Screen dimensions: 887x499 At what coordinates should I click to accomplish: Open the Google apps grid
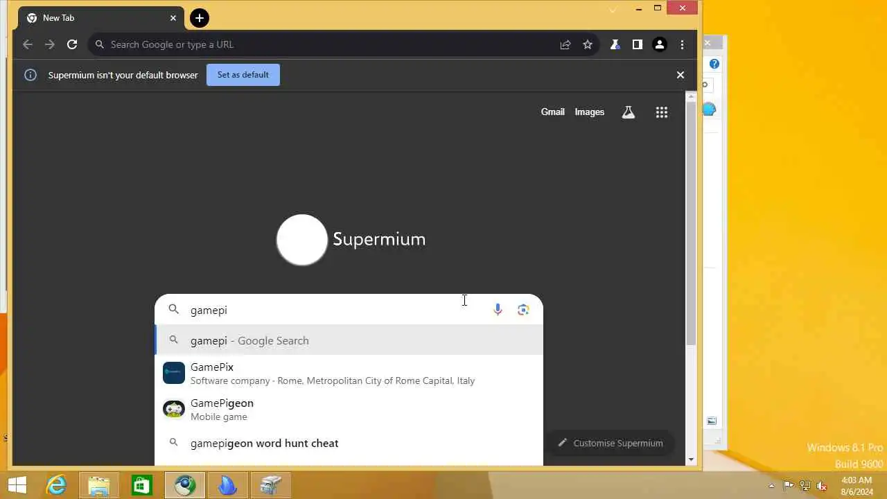(x=662, y=112)
